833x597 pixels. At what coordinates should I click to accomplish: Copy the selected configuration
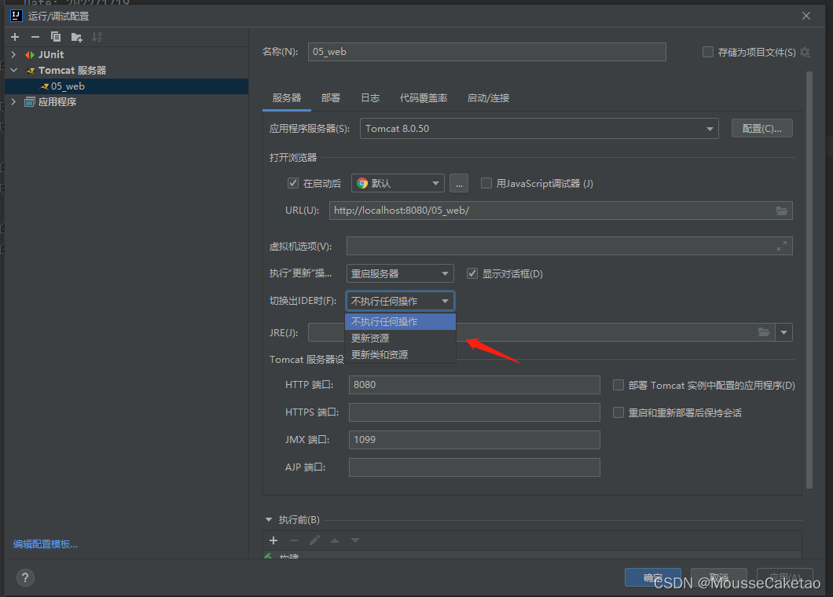click(x=55, y=37)
